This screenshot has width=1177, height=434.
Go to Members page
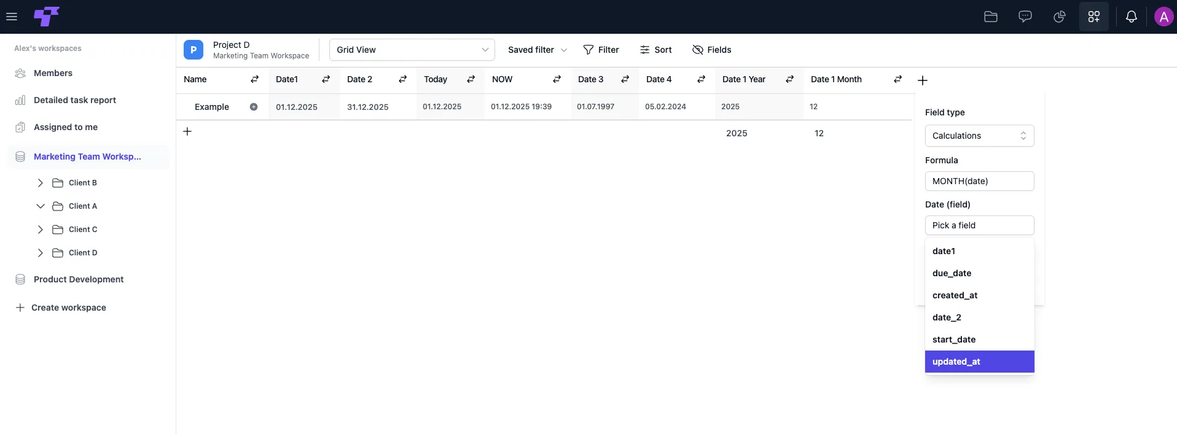pos(53,73)
